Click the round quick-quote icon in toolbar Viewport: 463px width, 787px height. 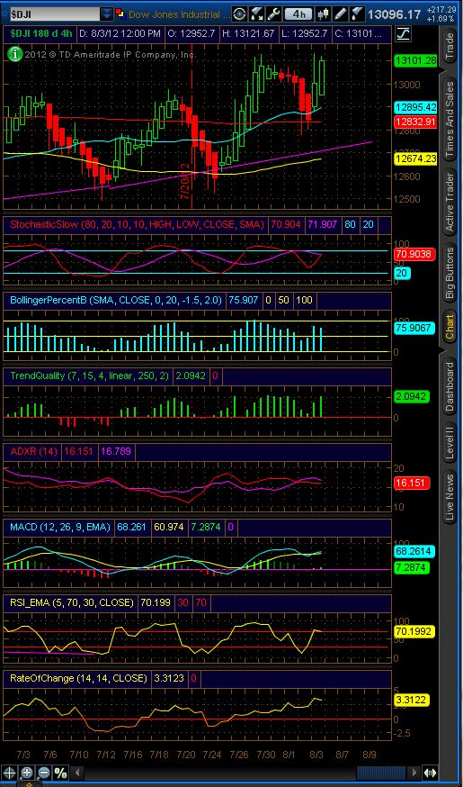click(x=239, y=14)
